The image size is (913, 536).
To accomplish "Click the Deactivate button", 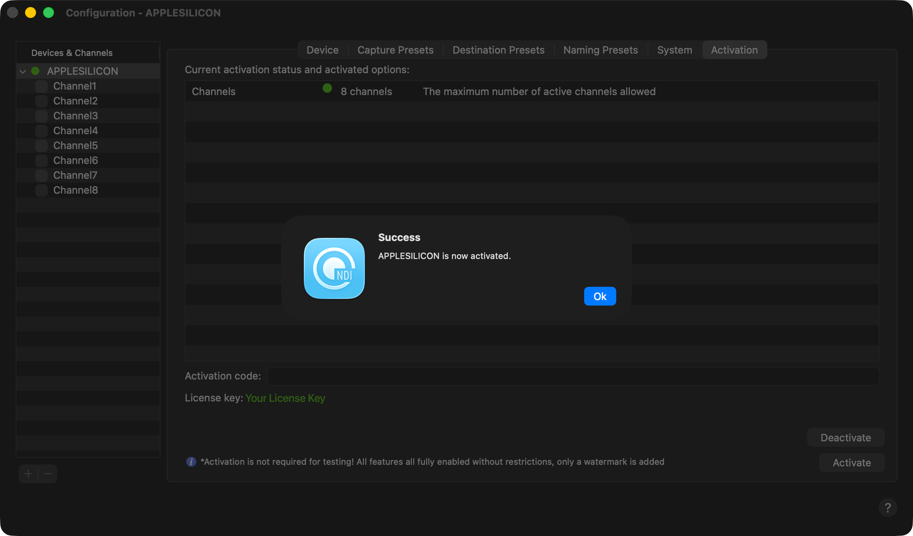I will (x=846, y=437).
